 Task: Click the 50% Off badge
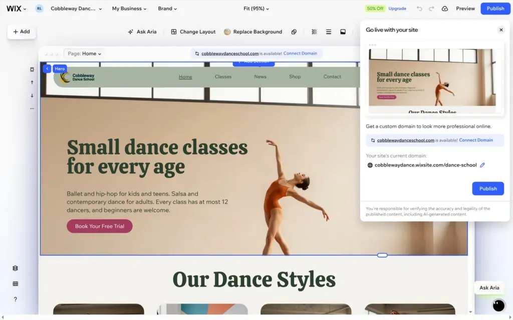click(375, 9)
